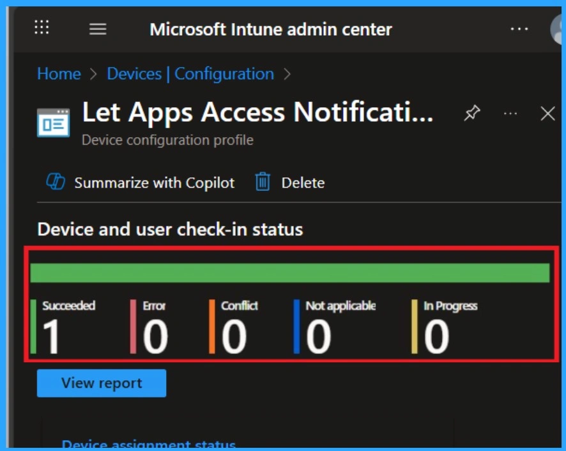
Task: Click the Delete trash can icon
Action: [263, 182]
